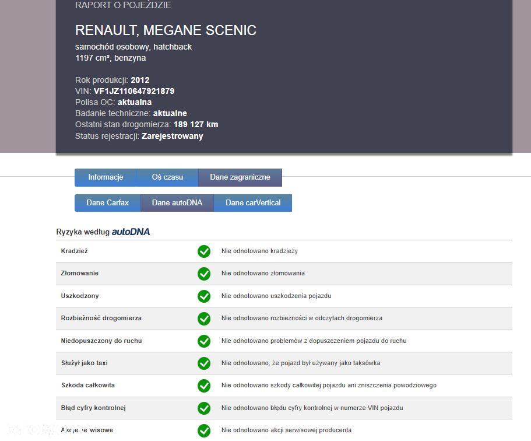Click text 'Nie odnotowano kradzieży'
Image resolution: width=531 pixels, height=441 pixels.
pos(259,251)
